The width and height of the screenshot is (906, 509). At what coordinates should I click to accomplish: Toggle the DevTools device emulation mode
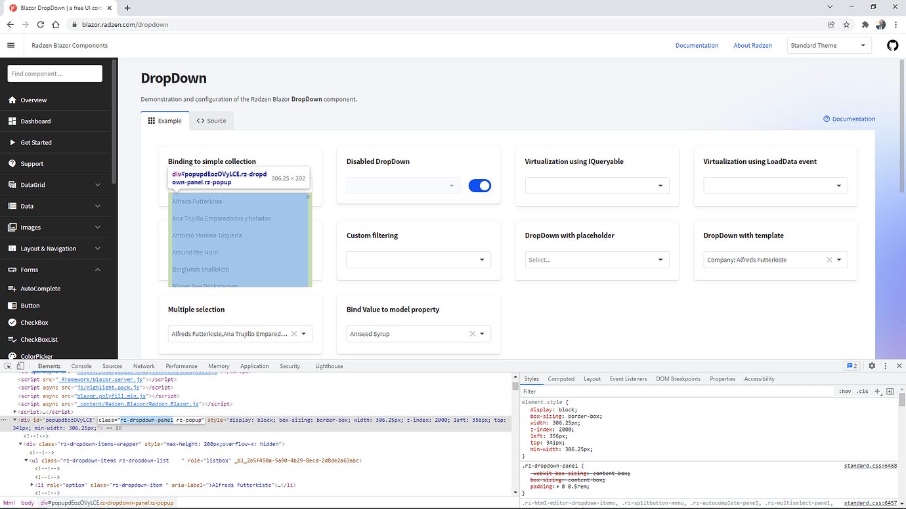(x=19, y=366)
